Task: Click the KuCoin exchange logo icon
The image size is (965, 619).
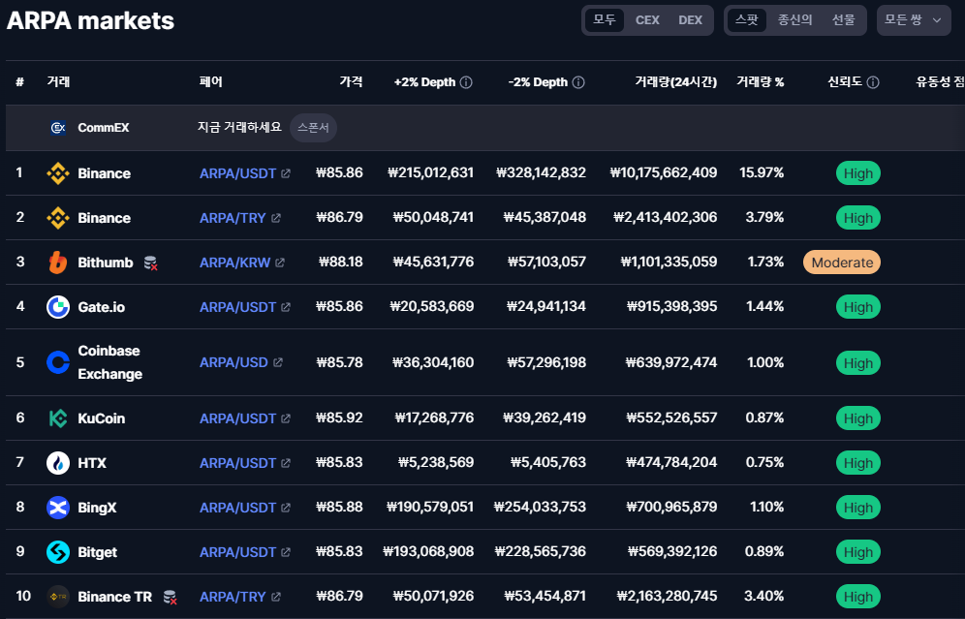Action: click(58, 418)
